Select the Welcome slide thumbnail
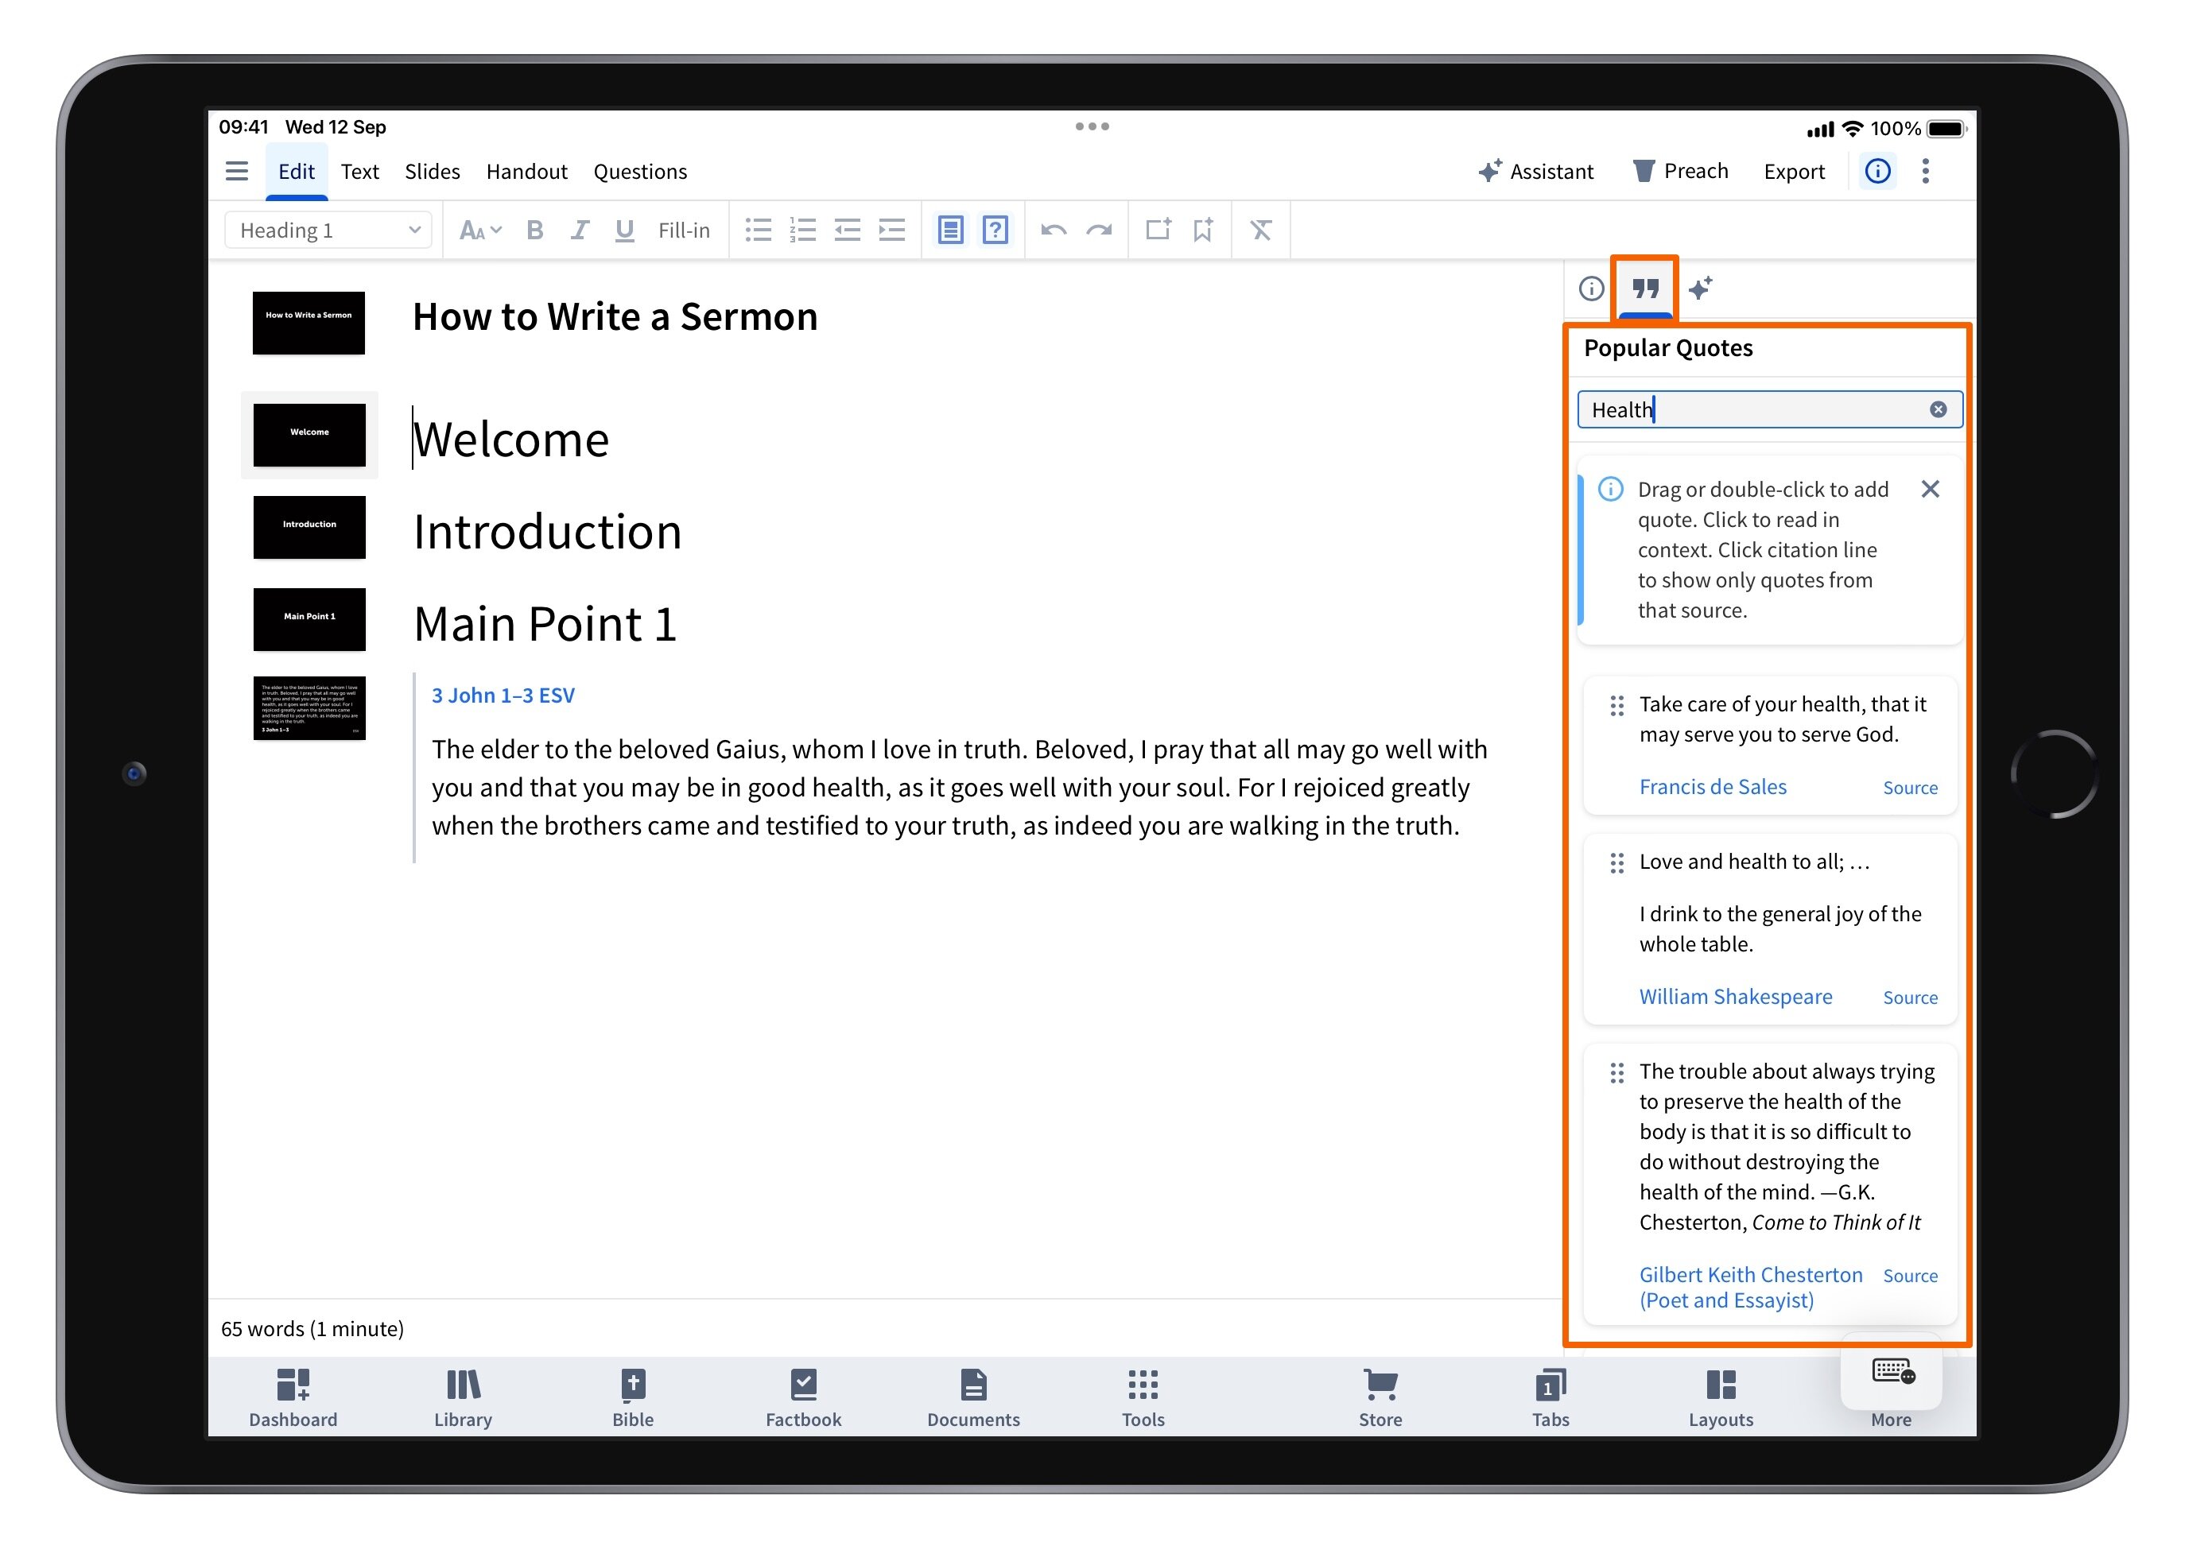Screen dimensions: 2185x1546 (309, 435)
